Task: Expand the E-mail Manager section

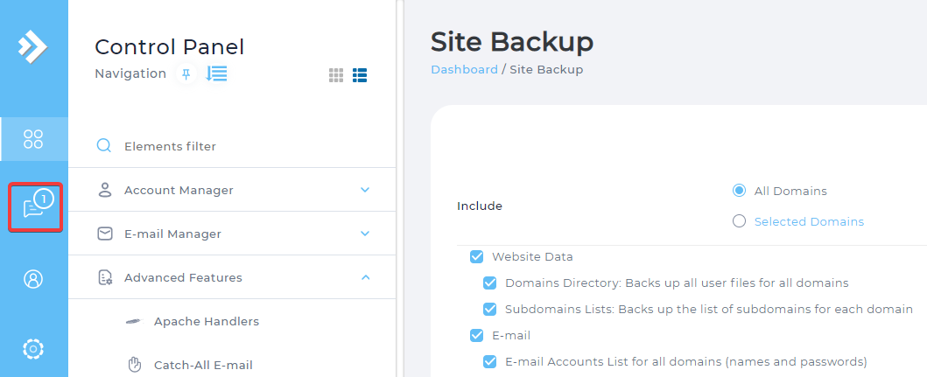Action: [x=232, y=234]
